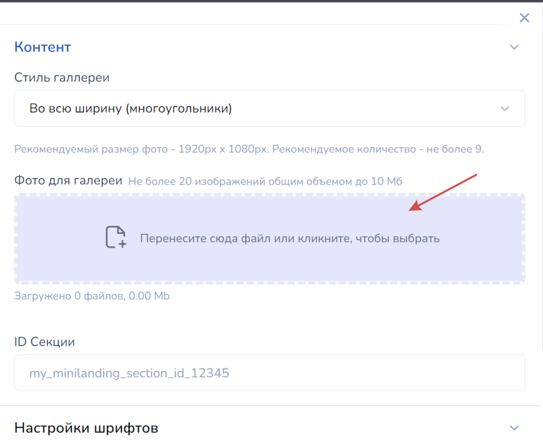Click the Контент section heading

coord(43,47)
